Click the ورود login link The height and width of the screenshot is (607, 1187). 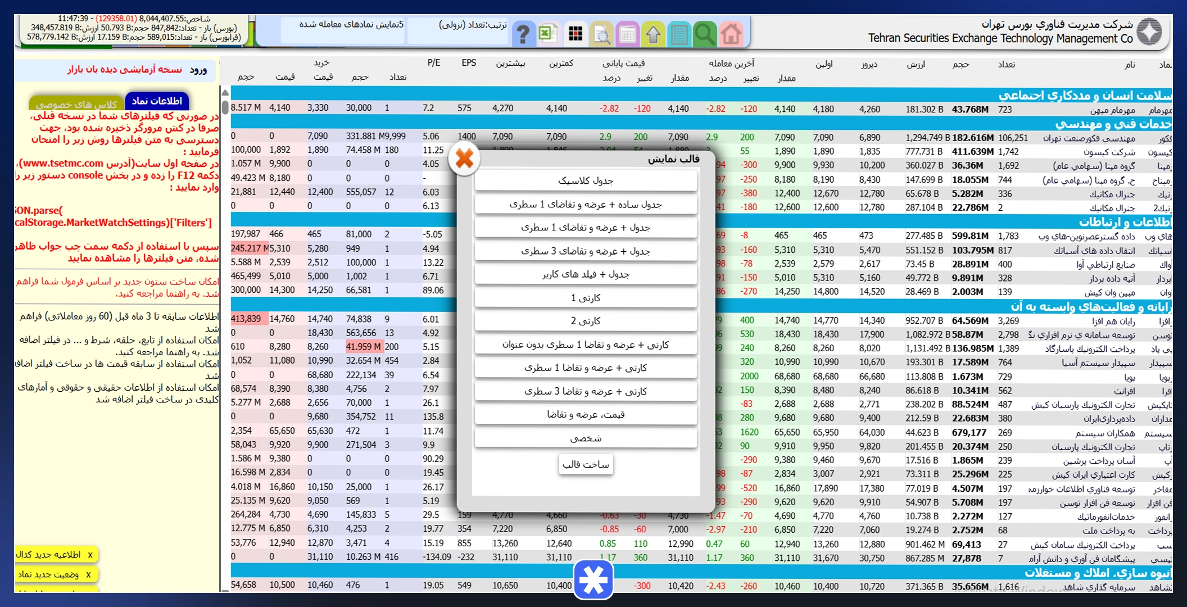point(198,70)
